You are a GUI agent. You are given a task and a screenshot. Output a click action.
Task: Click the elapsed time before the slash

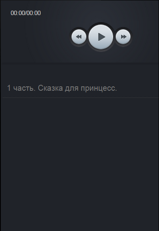(x=18, y=13)
